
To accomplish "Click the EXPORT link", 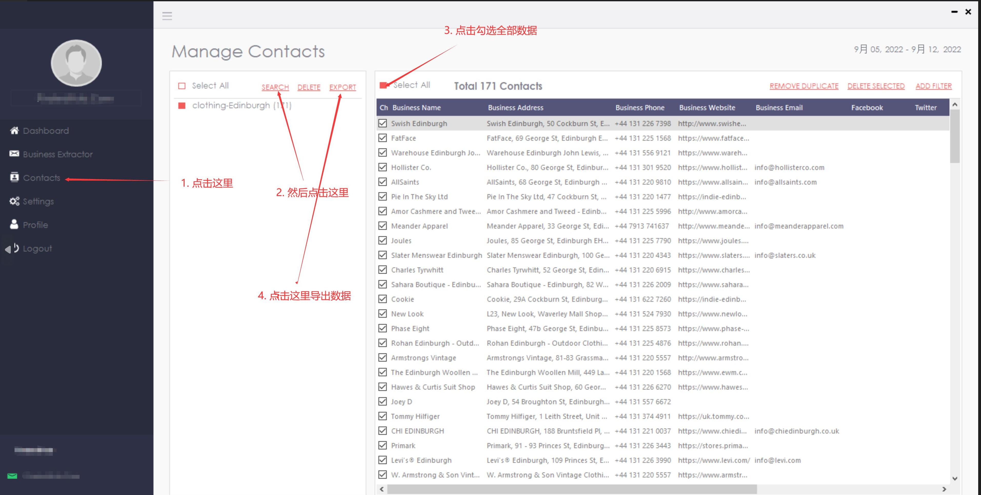I will (x=343, y=87).
